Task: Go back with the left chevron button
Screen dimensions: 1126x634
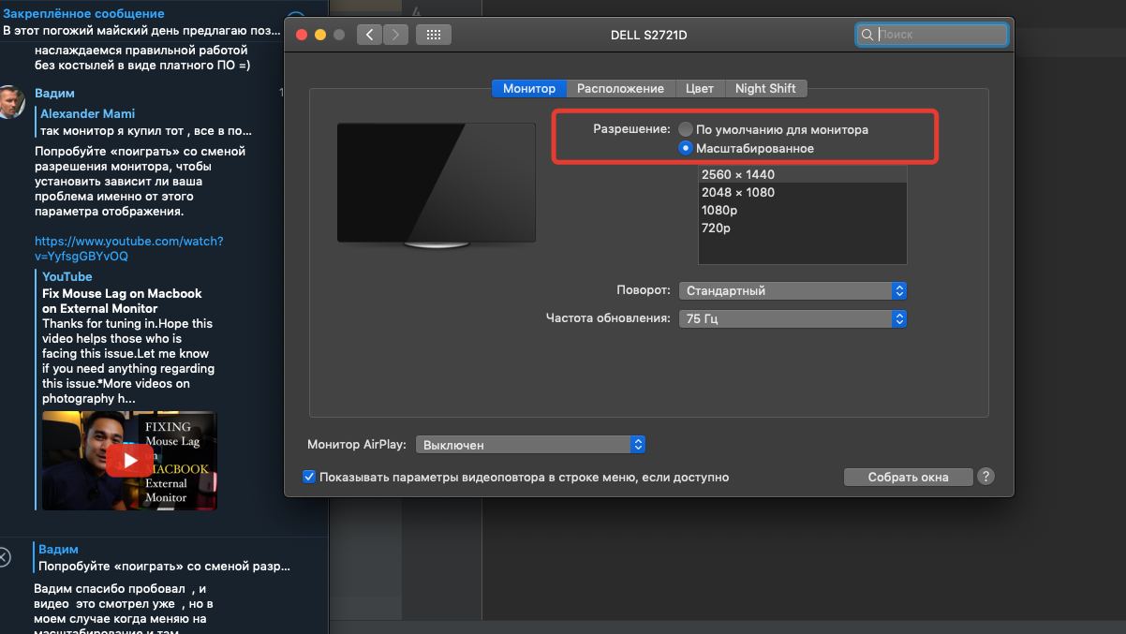Action: pyautogui.click(x=369, y=35)
